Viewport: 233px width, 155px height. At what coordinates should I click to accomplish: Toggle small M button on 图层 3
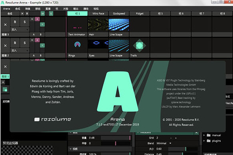[x=32, y=19]
